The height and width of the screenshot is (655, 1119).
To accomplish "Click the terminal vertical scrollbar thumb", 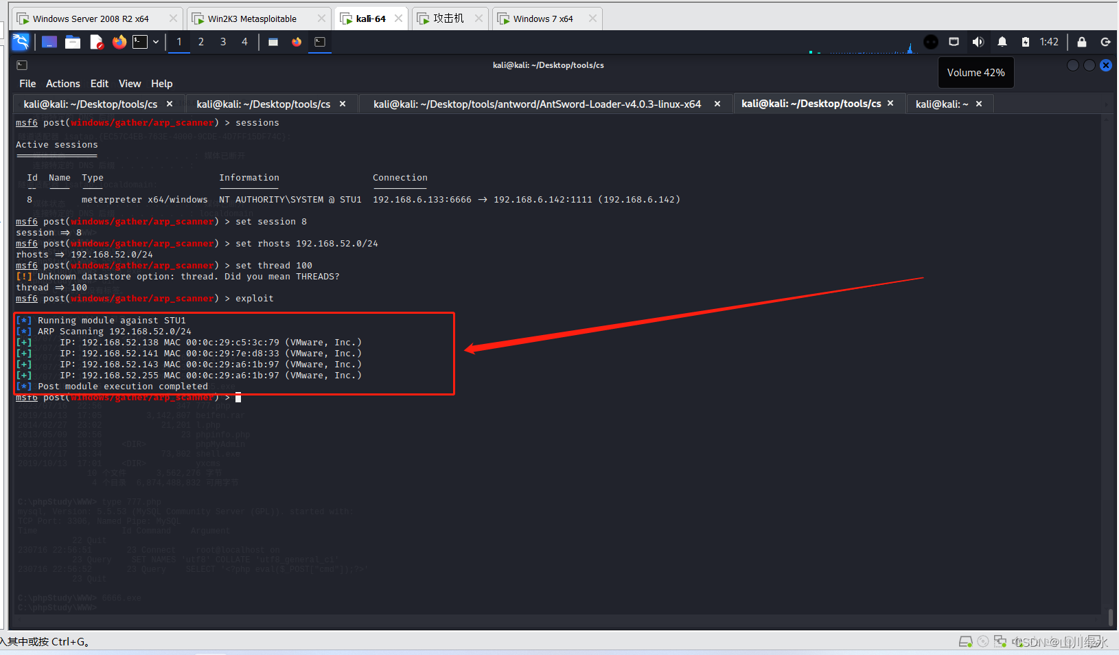I will 1111,617.
